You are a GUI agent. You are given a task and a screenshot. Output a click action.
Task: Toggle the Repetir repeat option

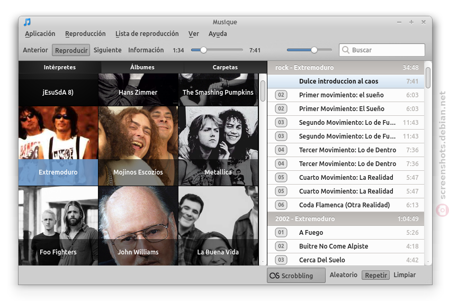pyautogui.click(x=376, y=275)
